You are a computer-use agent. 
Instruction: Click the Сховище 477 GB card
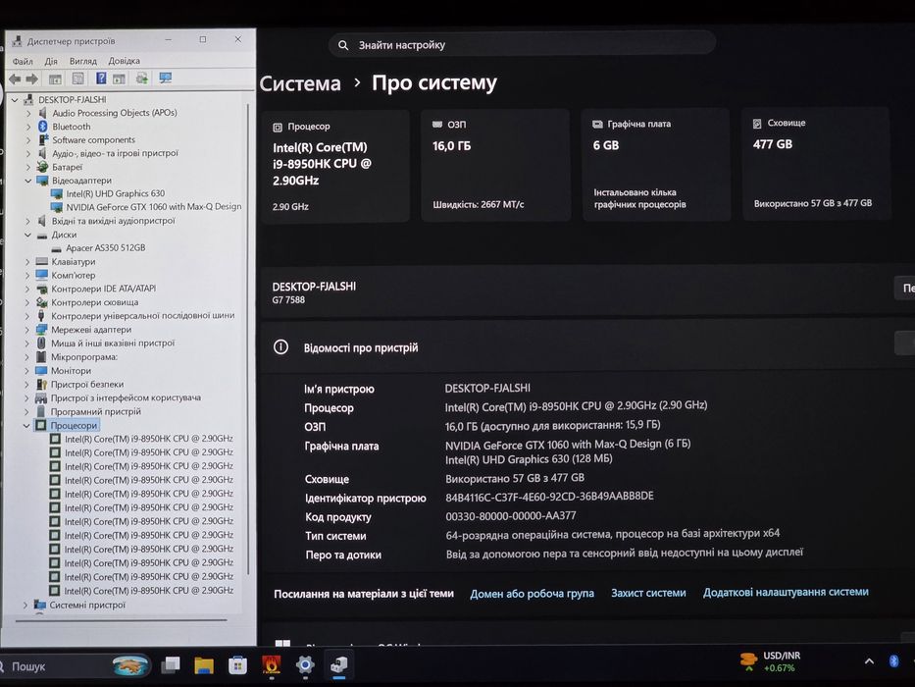pos(816,164)
